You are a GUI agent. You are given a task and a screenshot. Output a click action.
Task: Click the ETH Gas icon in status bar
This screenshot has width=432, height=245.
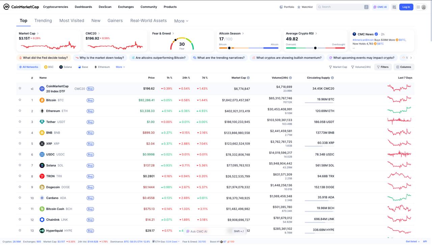(x=155, y=242)
